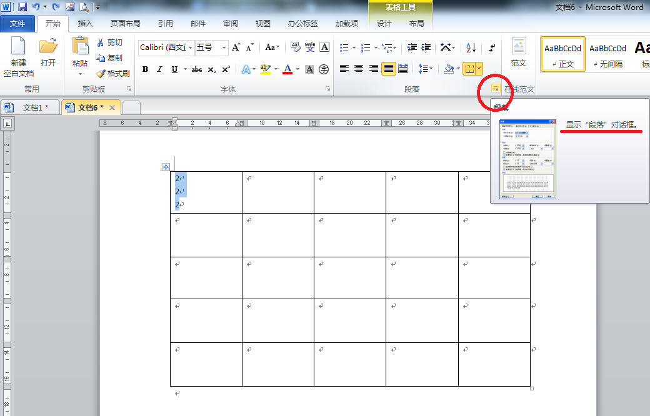This screenshot has height=416, width=650.
Task: Click the Shrink Font icon
Action: tap(249, 47)
